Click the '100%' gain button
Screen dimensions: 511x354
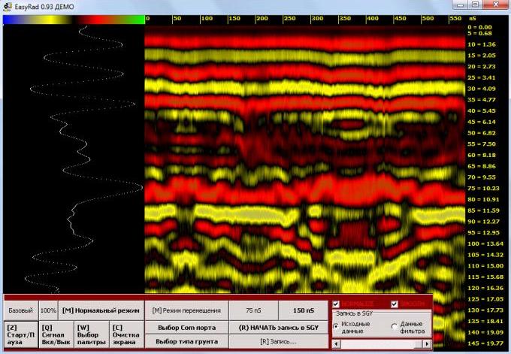[x=48, y=310]
